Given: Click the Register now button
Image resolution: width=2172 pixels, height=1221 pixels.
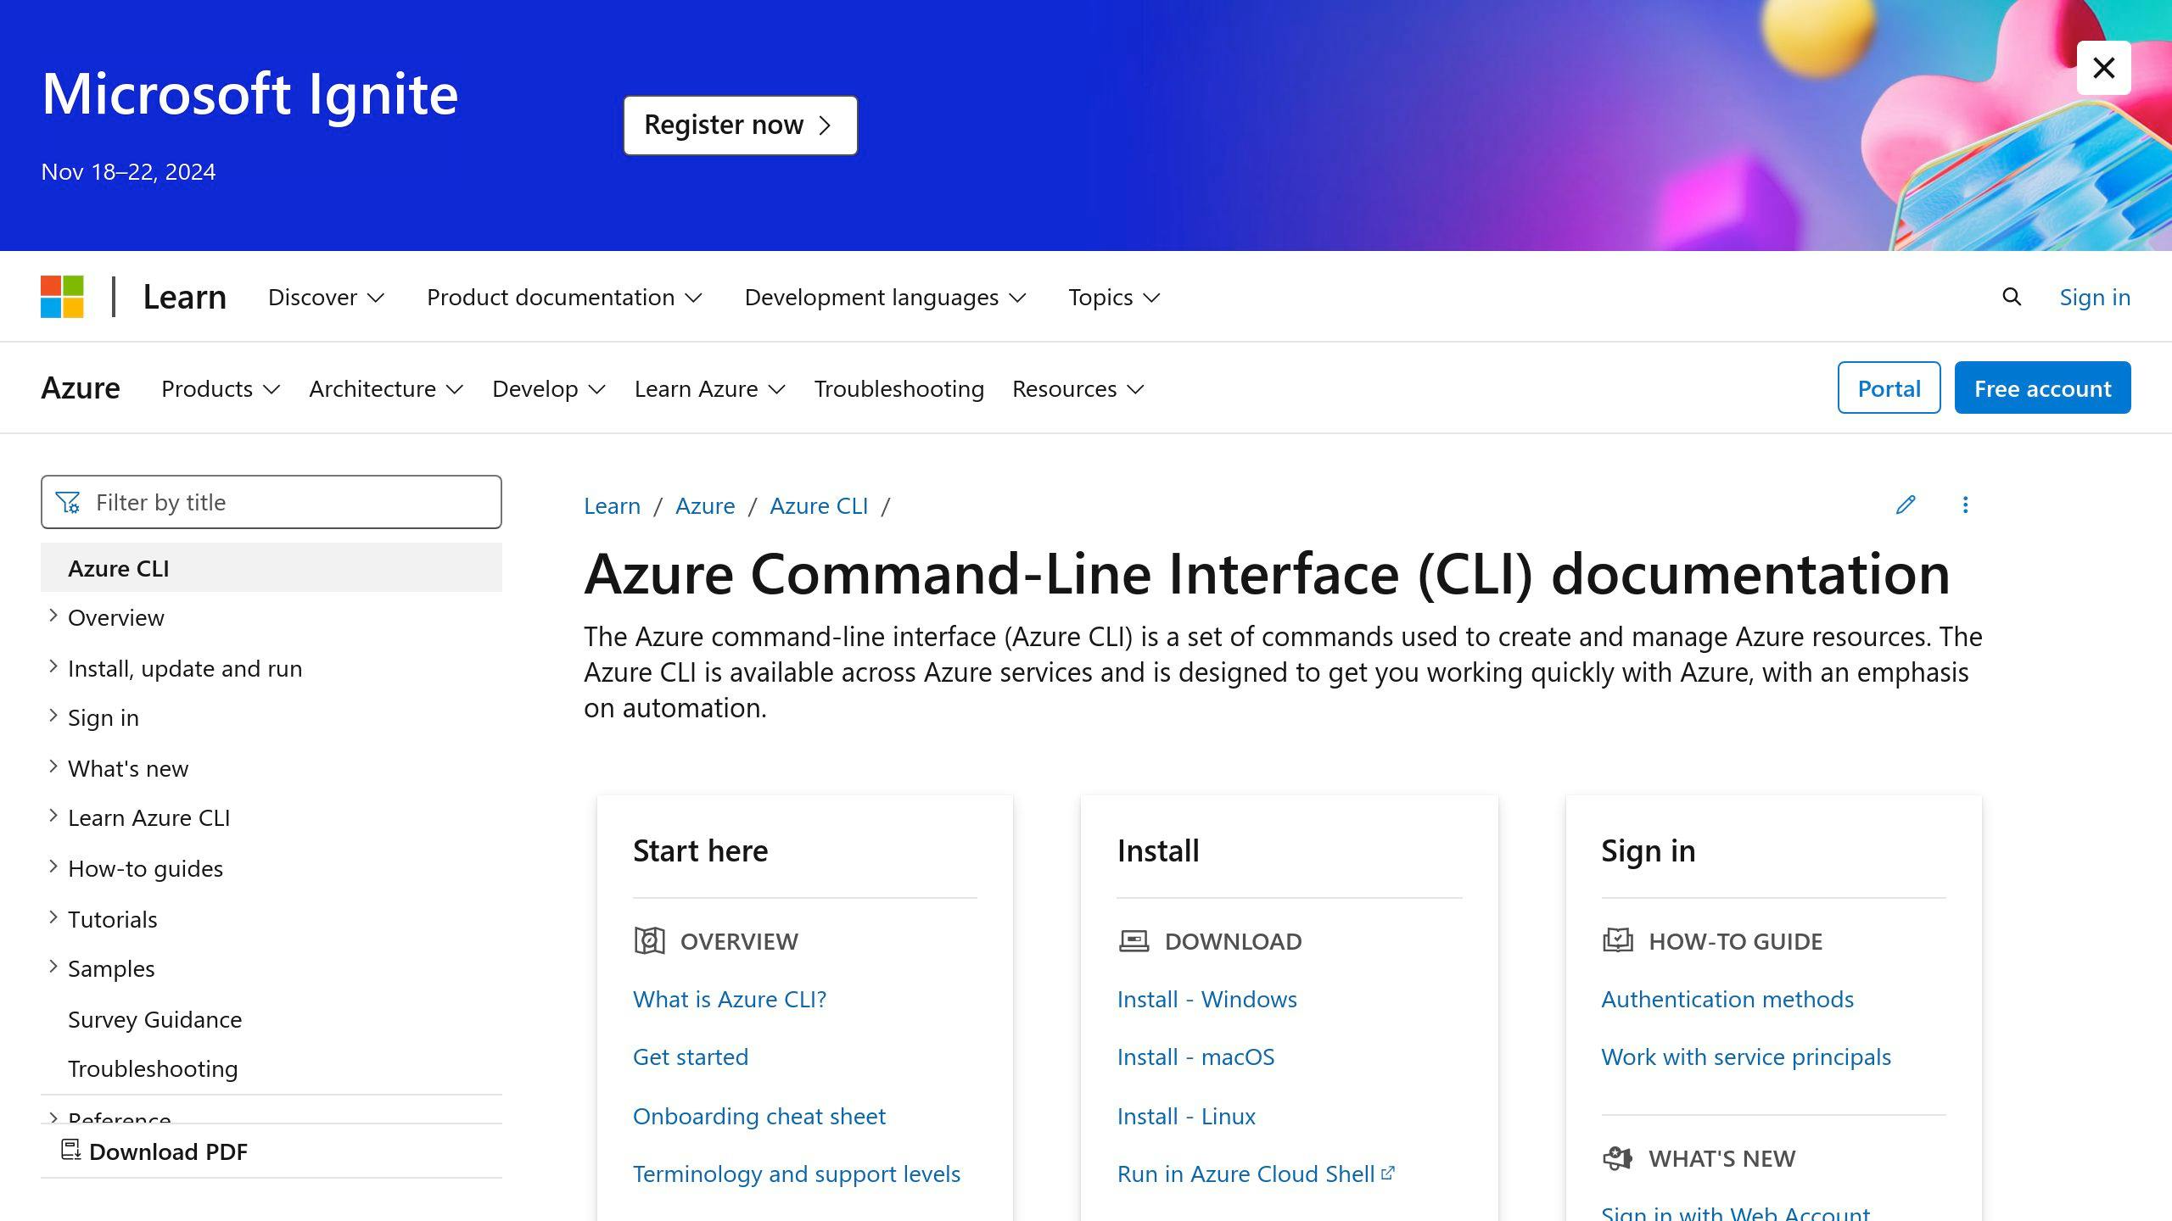Looking at the screenshot, I should [x=740, y=125].
